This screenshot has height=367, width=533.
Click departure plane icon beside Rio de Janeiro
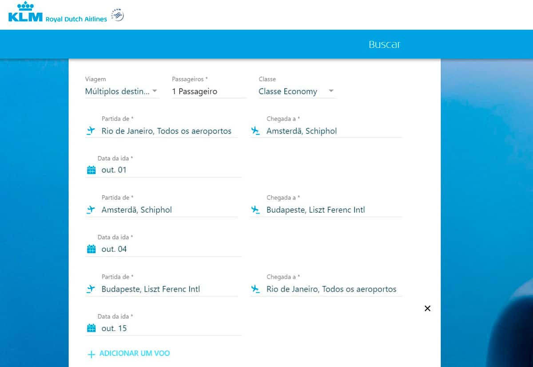pyautogui.click(x=91, y=131)
